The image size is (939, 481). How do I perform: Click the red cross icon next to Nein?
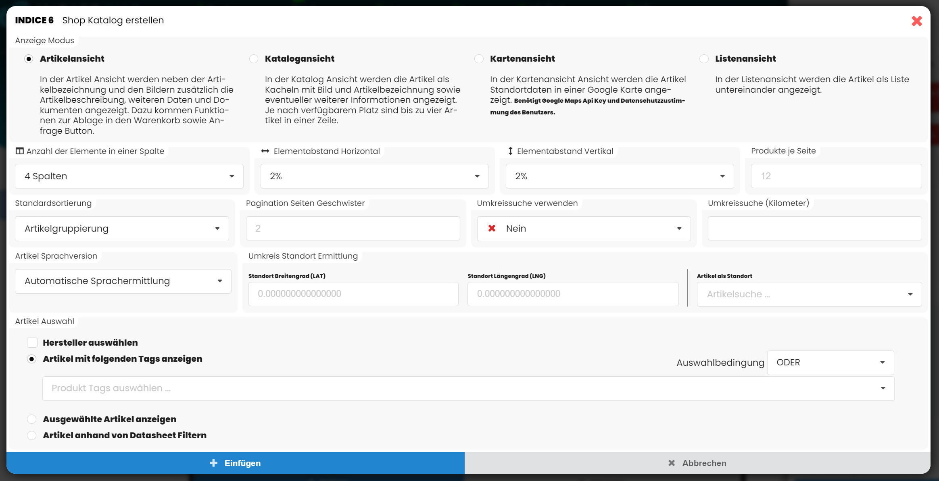click(x=492, y=228)
